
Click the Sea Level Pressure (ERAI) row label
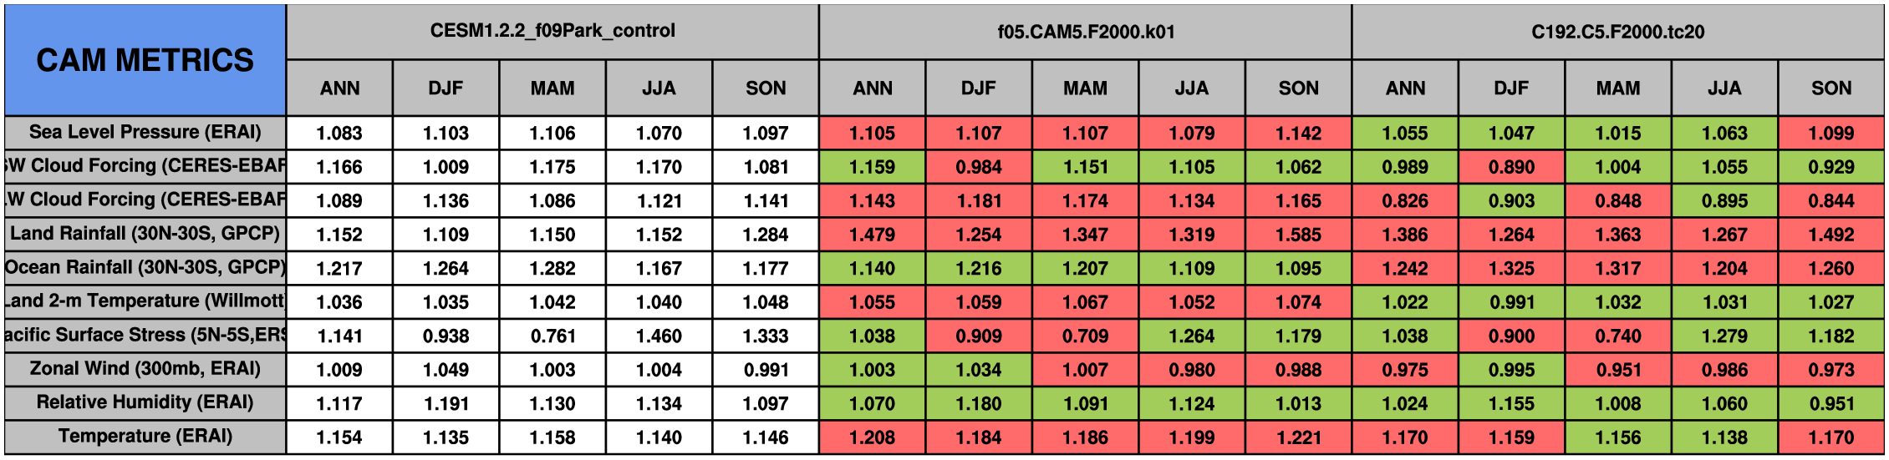(145, 132)
